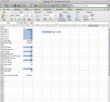This screenshot has height=102, width=110.
Task: Select the 'Test Avg' label cell
Action: pyautogui.click(x=14, y=41)
